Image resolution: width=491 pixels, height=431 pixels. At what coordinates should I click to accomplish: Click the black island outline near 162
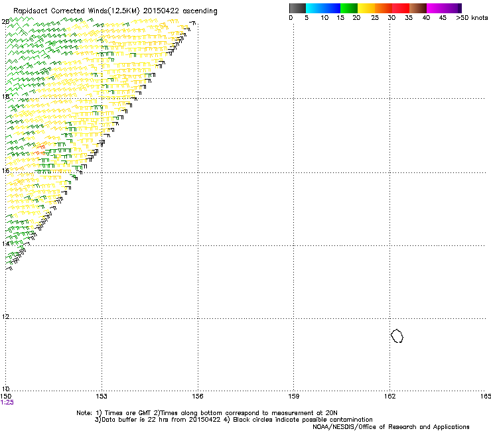point(397,336)
